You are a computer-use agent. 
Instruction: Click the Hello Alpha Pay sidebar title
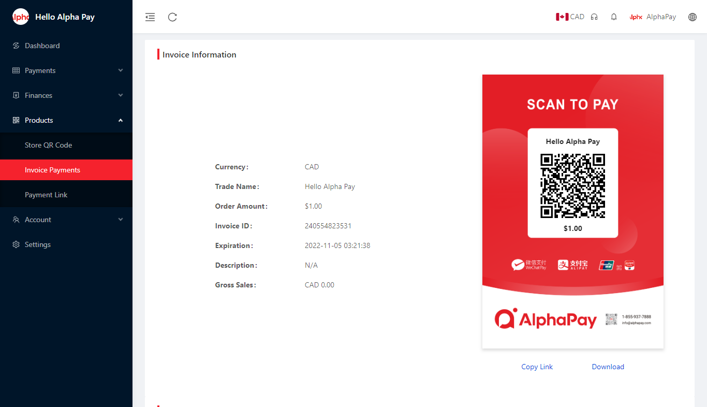click(65, 17)
